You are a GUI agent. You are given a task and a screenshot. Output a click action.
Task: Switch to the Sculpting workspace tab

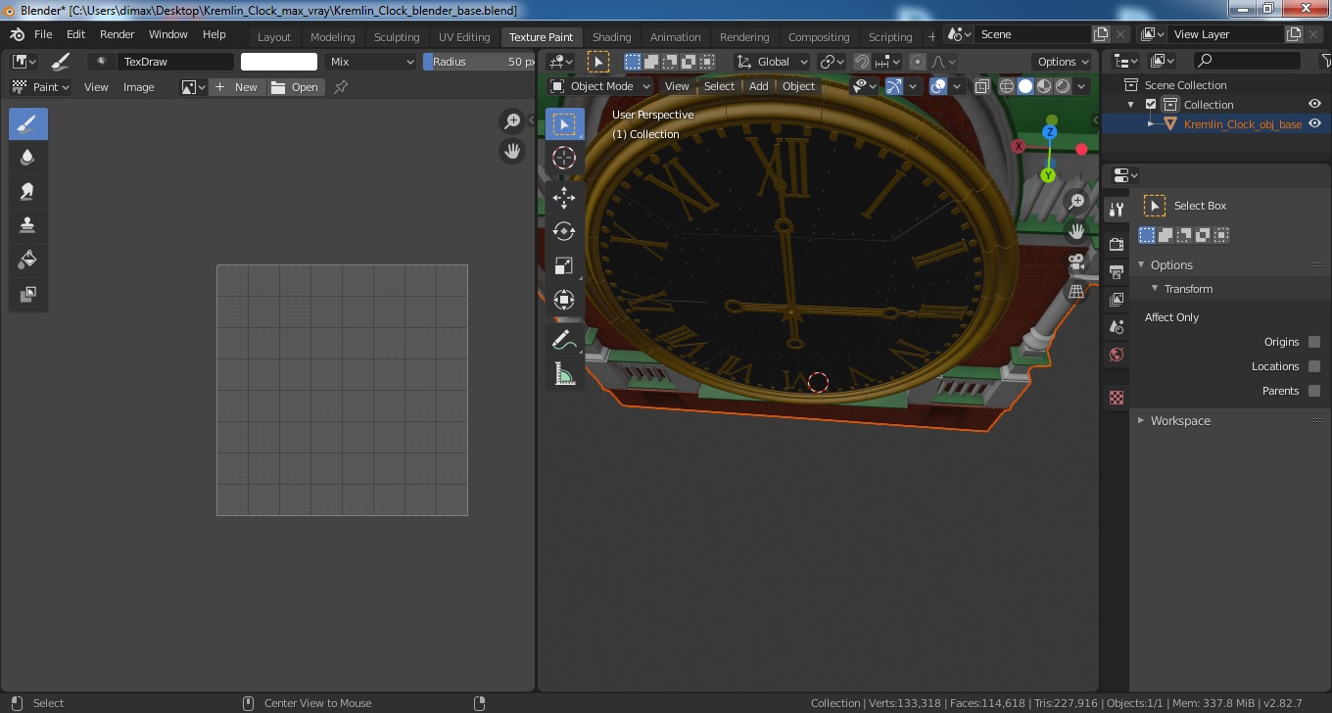[397, 37]
